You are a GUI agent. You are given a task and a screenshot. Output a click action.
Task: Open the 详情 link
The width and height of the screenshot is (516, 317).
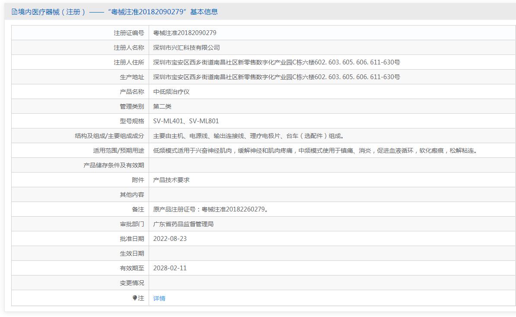[159, 298]
